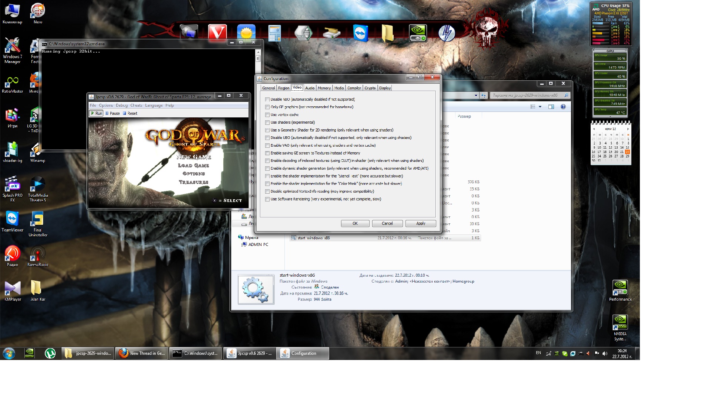Click the Reset icon in Jpcsp
The height and width of the screenshot is (400, 711).
tap(125, 113)
